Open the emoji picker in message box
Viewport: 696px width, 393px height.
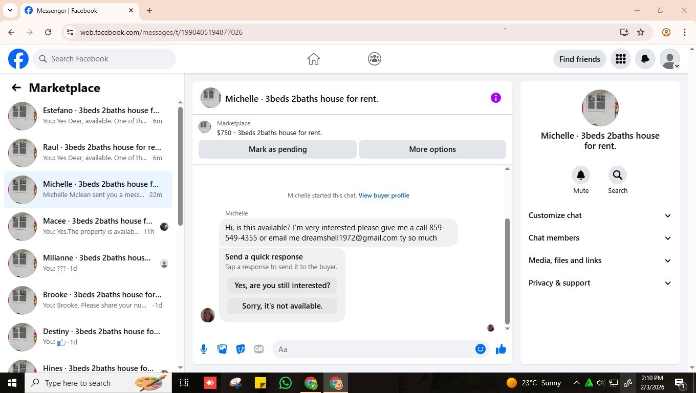click(480, 349)
